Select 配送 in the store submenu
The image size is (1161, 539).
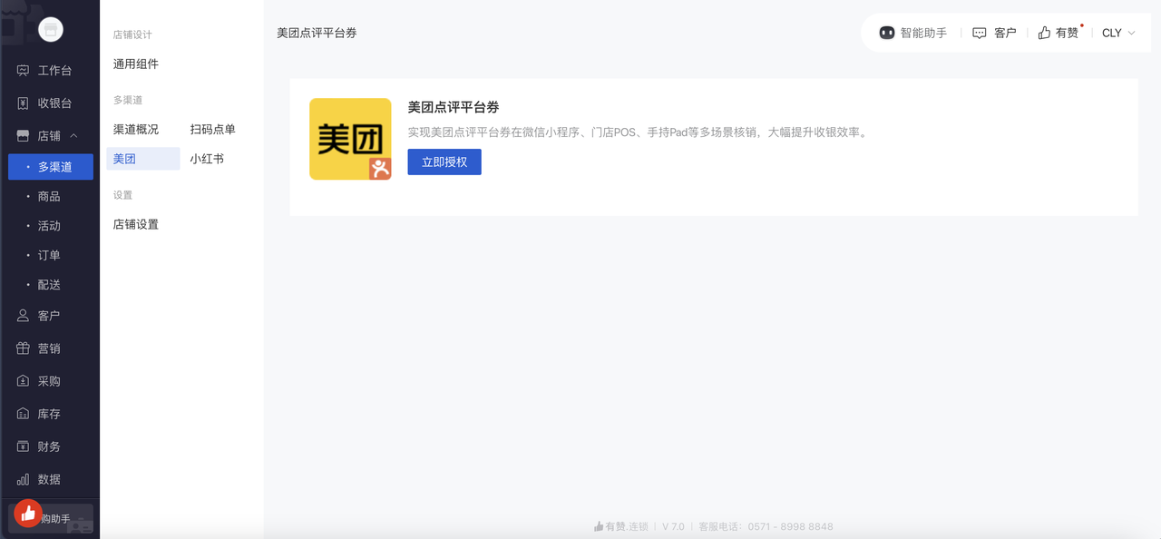tap(50, 285)
